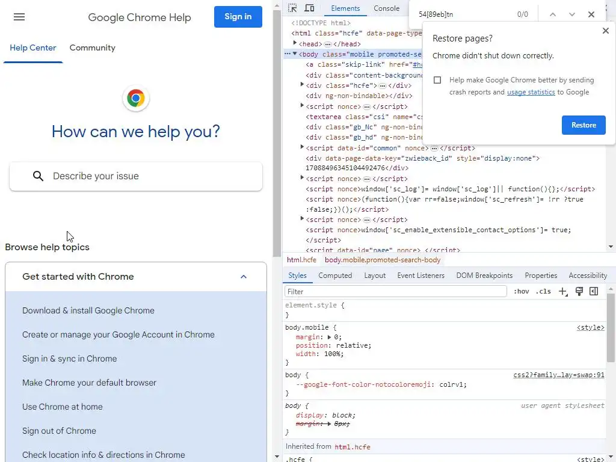Select the Event Listeners tab

point(420,276)
